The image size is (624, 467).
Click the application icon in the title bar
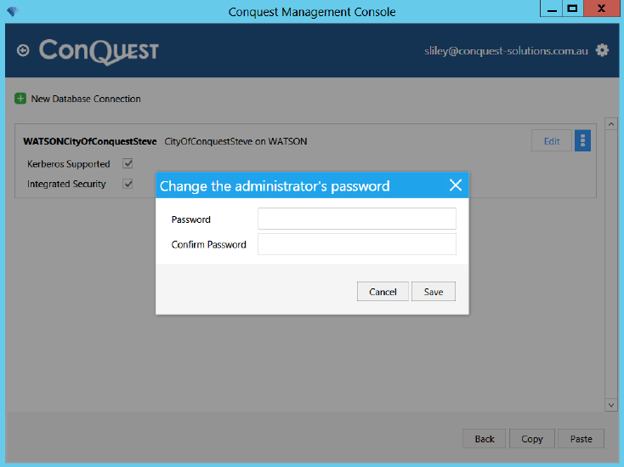(x=13, y=11)
